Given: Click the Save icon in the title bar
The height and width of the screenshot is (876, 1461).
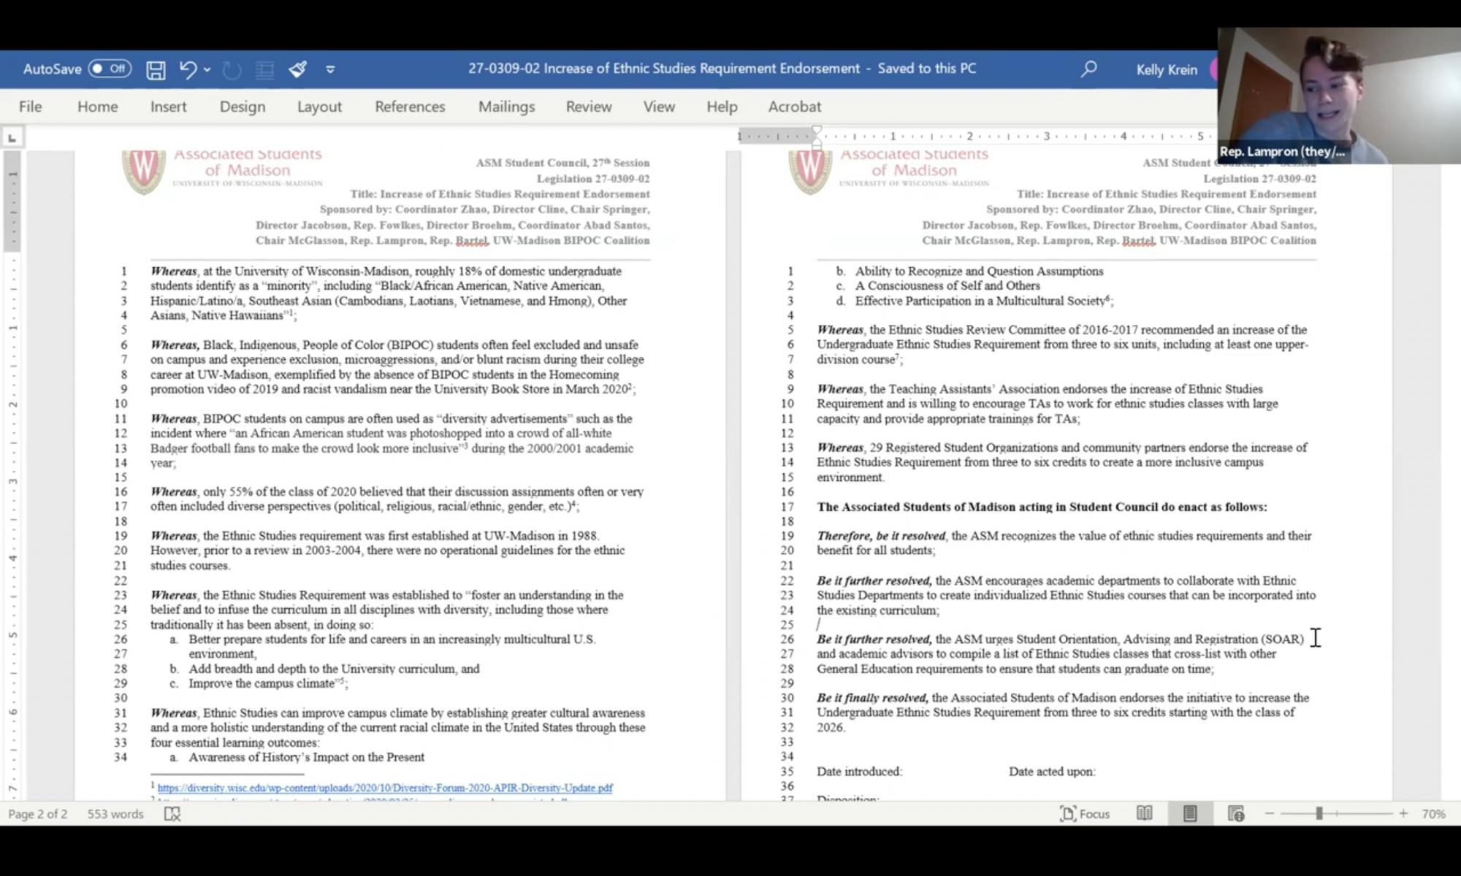Looking at the screenshot, I should pyautogui.click(x=156, y=69).
